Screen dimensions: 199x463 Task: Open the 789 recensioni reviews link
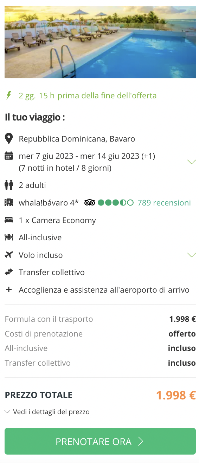click(164, 203)
